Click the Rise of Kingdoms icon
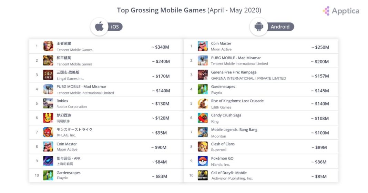Viewport: 368px width, 193px height. tap(203, 103)
